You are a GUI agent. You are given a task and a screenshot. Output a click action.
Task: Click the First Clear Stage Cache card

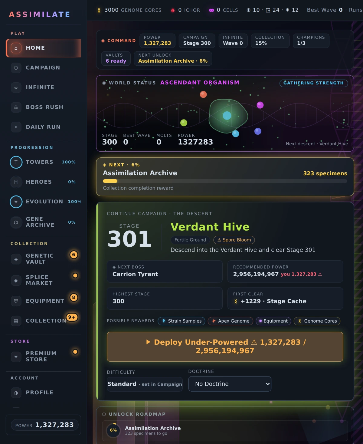point(285,298)
